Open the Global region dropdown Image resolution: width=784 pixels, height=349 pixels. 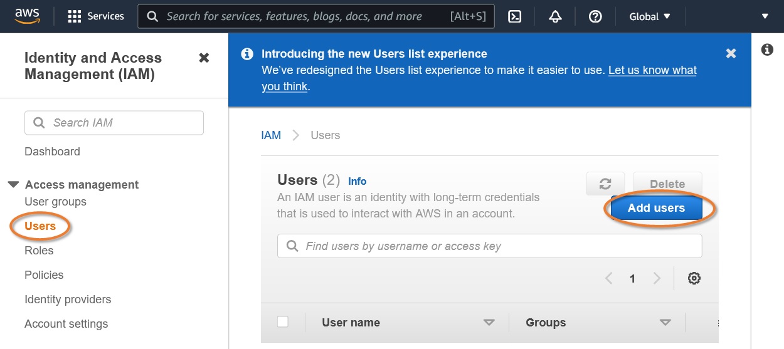tap(650, 17)
